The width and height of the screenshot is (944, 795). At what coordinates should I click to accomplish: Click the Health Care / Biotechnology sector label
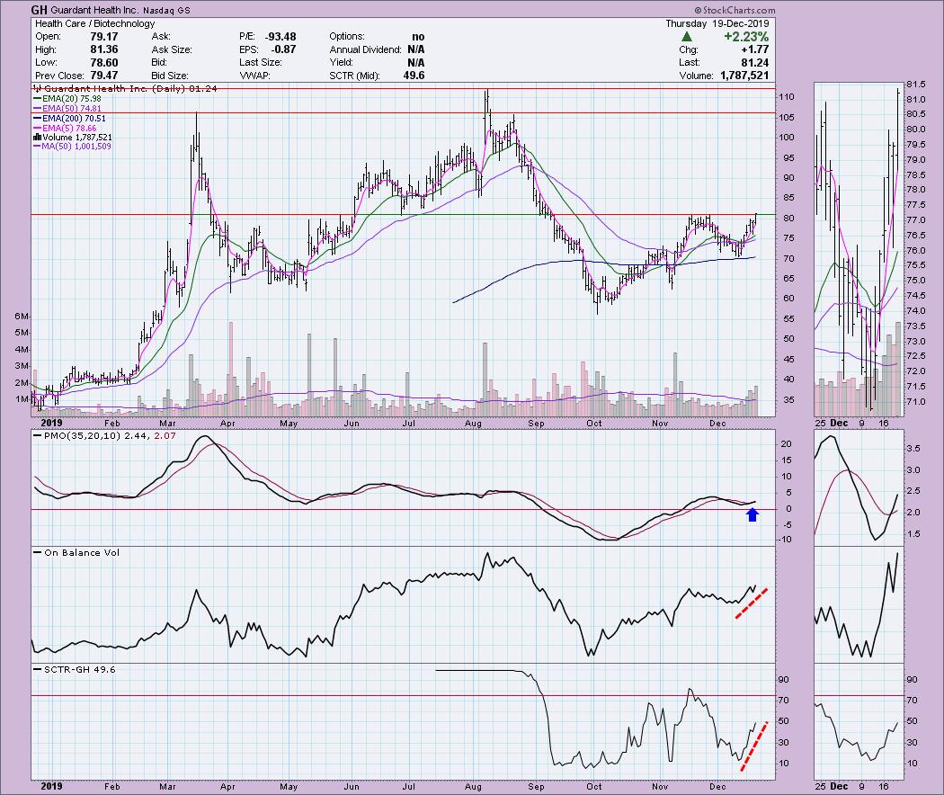pos(95,23)
